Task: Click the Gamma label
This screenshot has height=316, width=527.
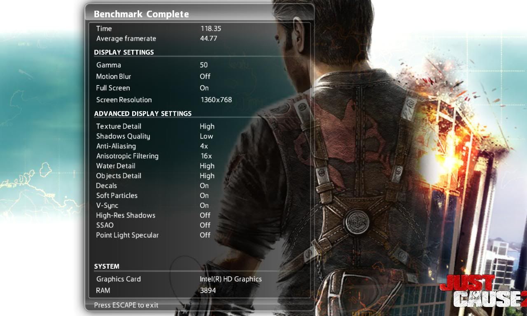Action: (109, 65)
